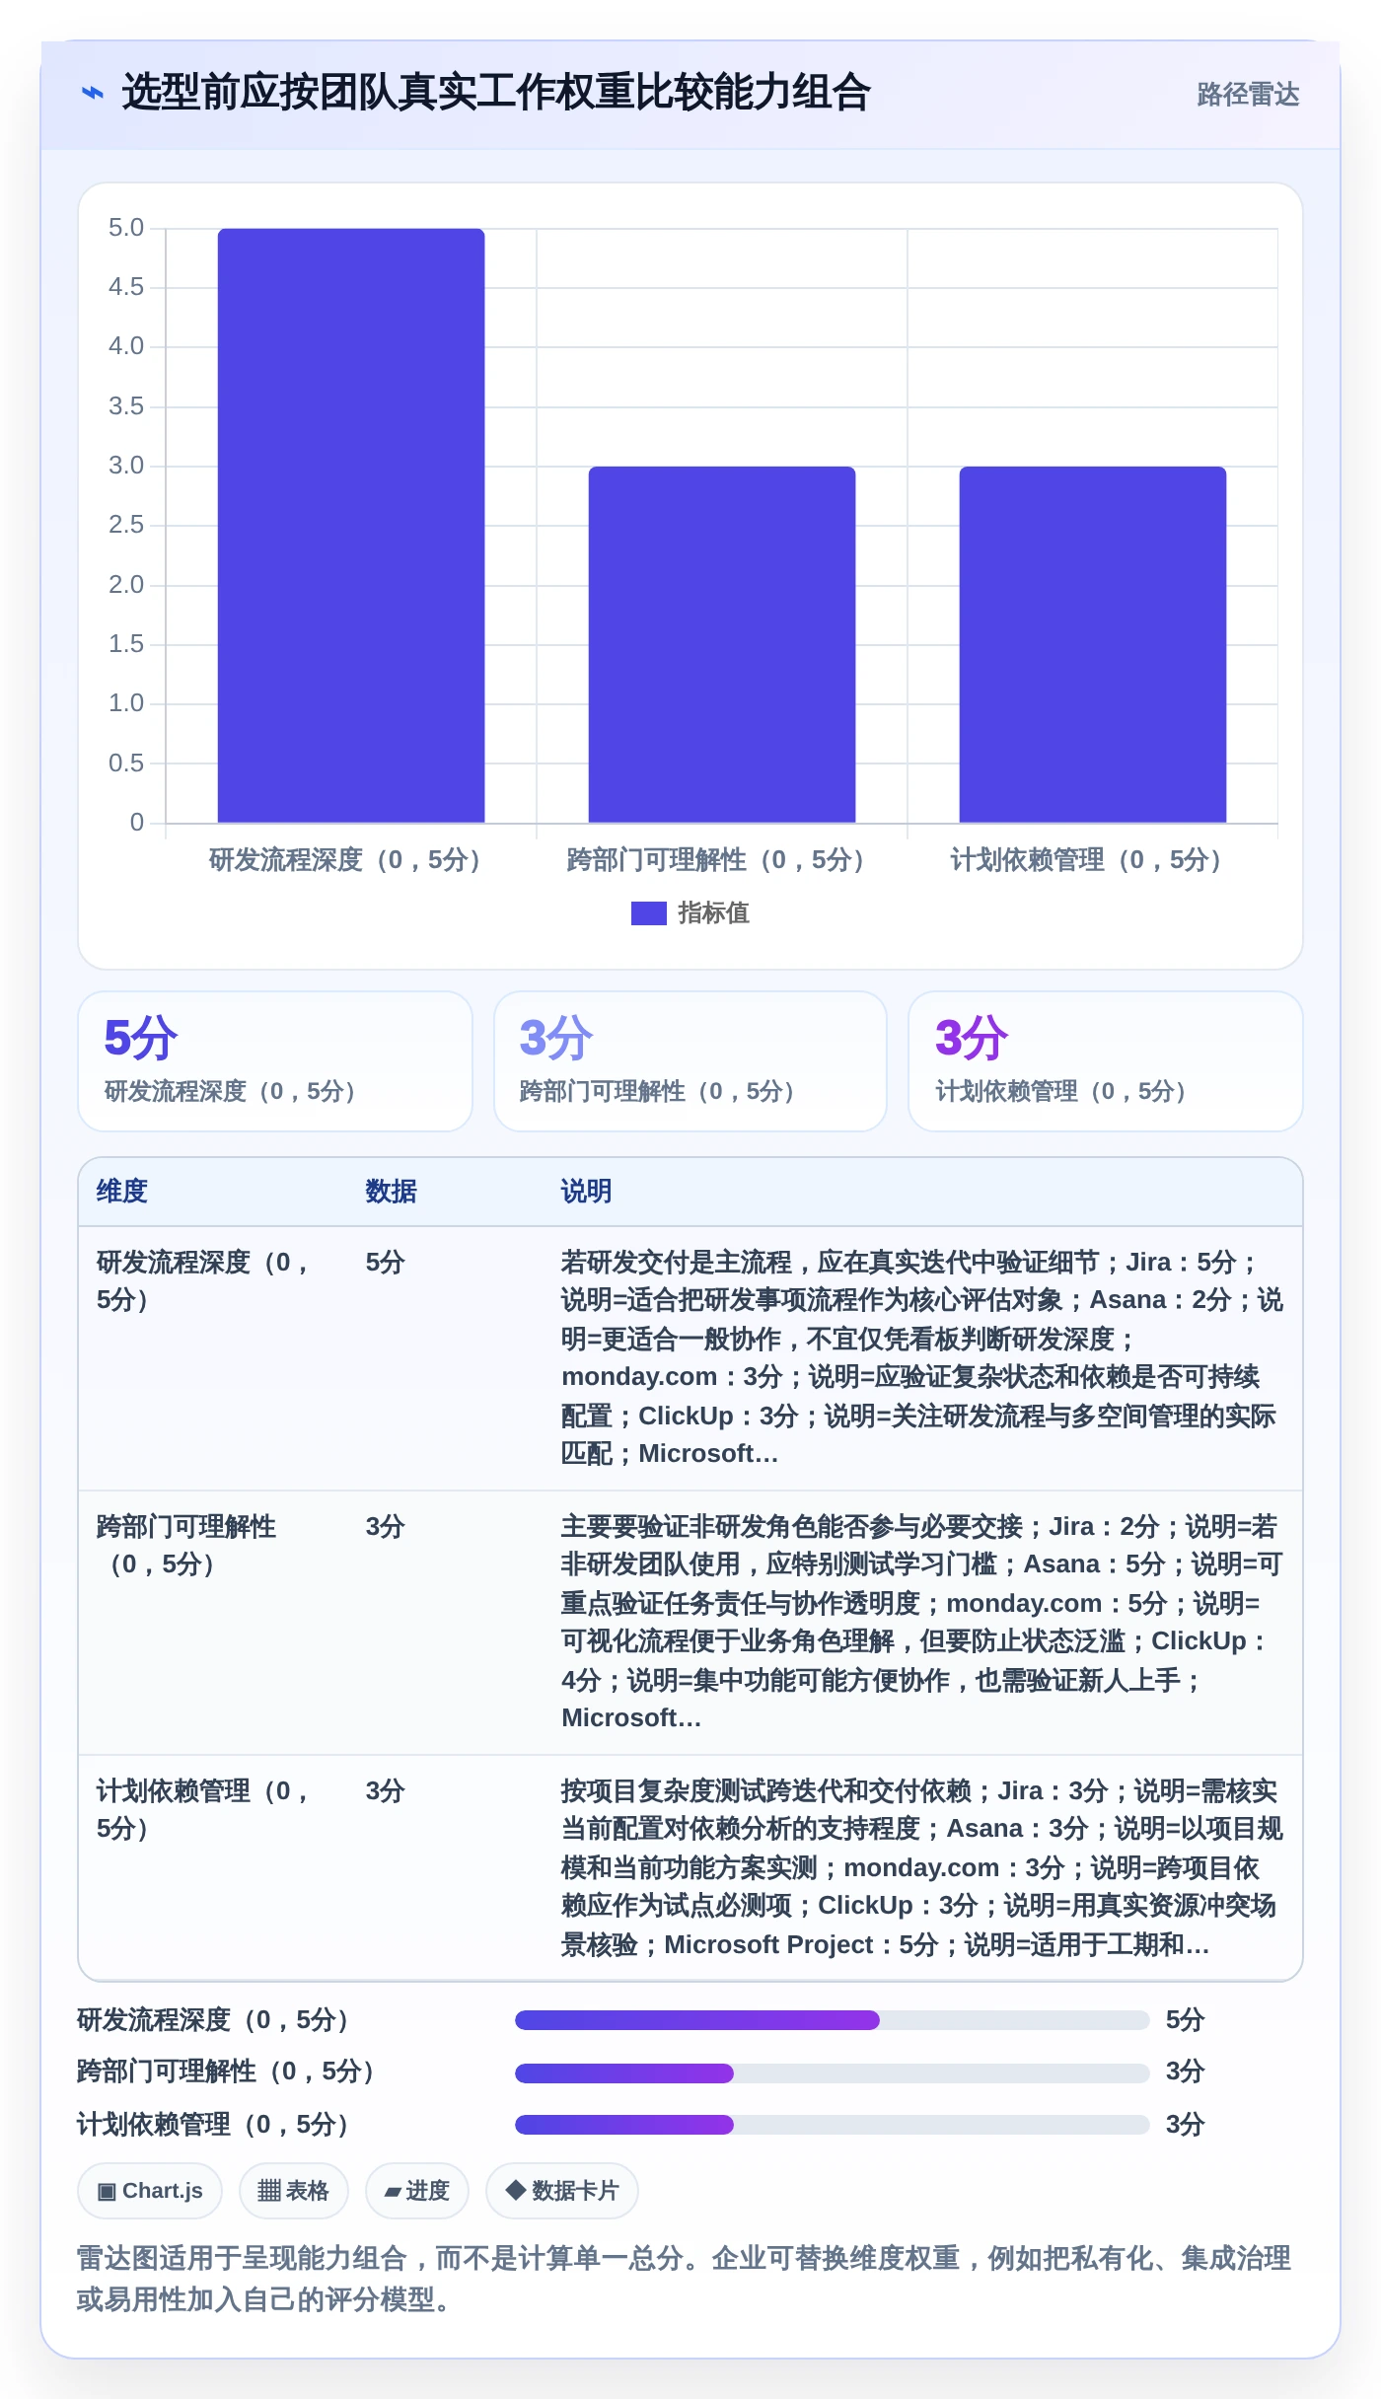
Task: Click the 进度 chip
Action: click(x=417, y=2191)
